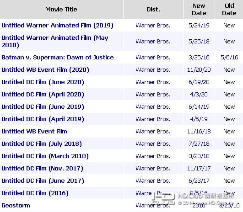
Task: Open Untitled DC Film (June 2020)
Action: click(x=43, y=82)
